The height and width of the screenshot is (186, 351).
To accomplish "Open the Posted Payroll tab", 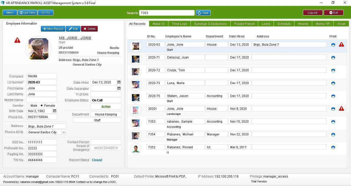I will pyautogui.click(x=244, y=24).
